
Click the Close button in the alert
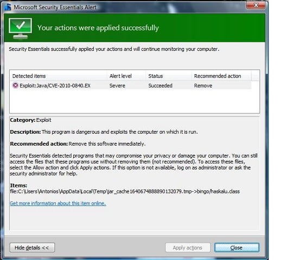tap(237, 248)
